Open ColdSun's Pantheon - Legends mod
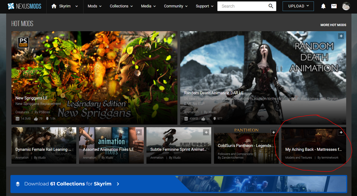This screenshot has height=196, width=357. click(x=246, y=146)
